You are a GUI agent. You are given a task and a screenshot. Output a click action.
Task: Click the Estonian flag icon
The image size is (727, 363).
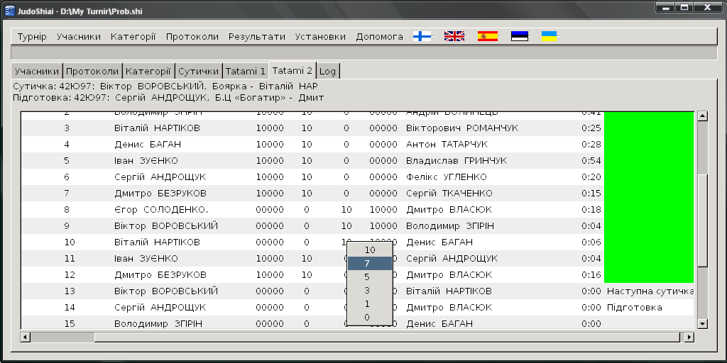point(520,36)
